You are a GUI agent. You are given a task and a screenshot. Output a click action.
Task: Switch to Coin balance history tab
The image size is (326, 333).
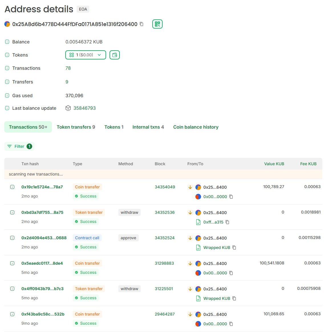(196, 127)
